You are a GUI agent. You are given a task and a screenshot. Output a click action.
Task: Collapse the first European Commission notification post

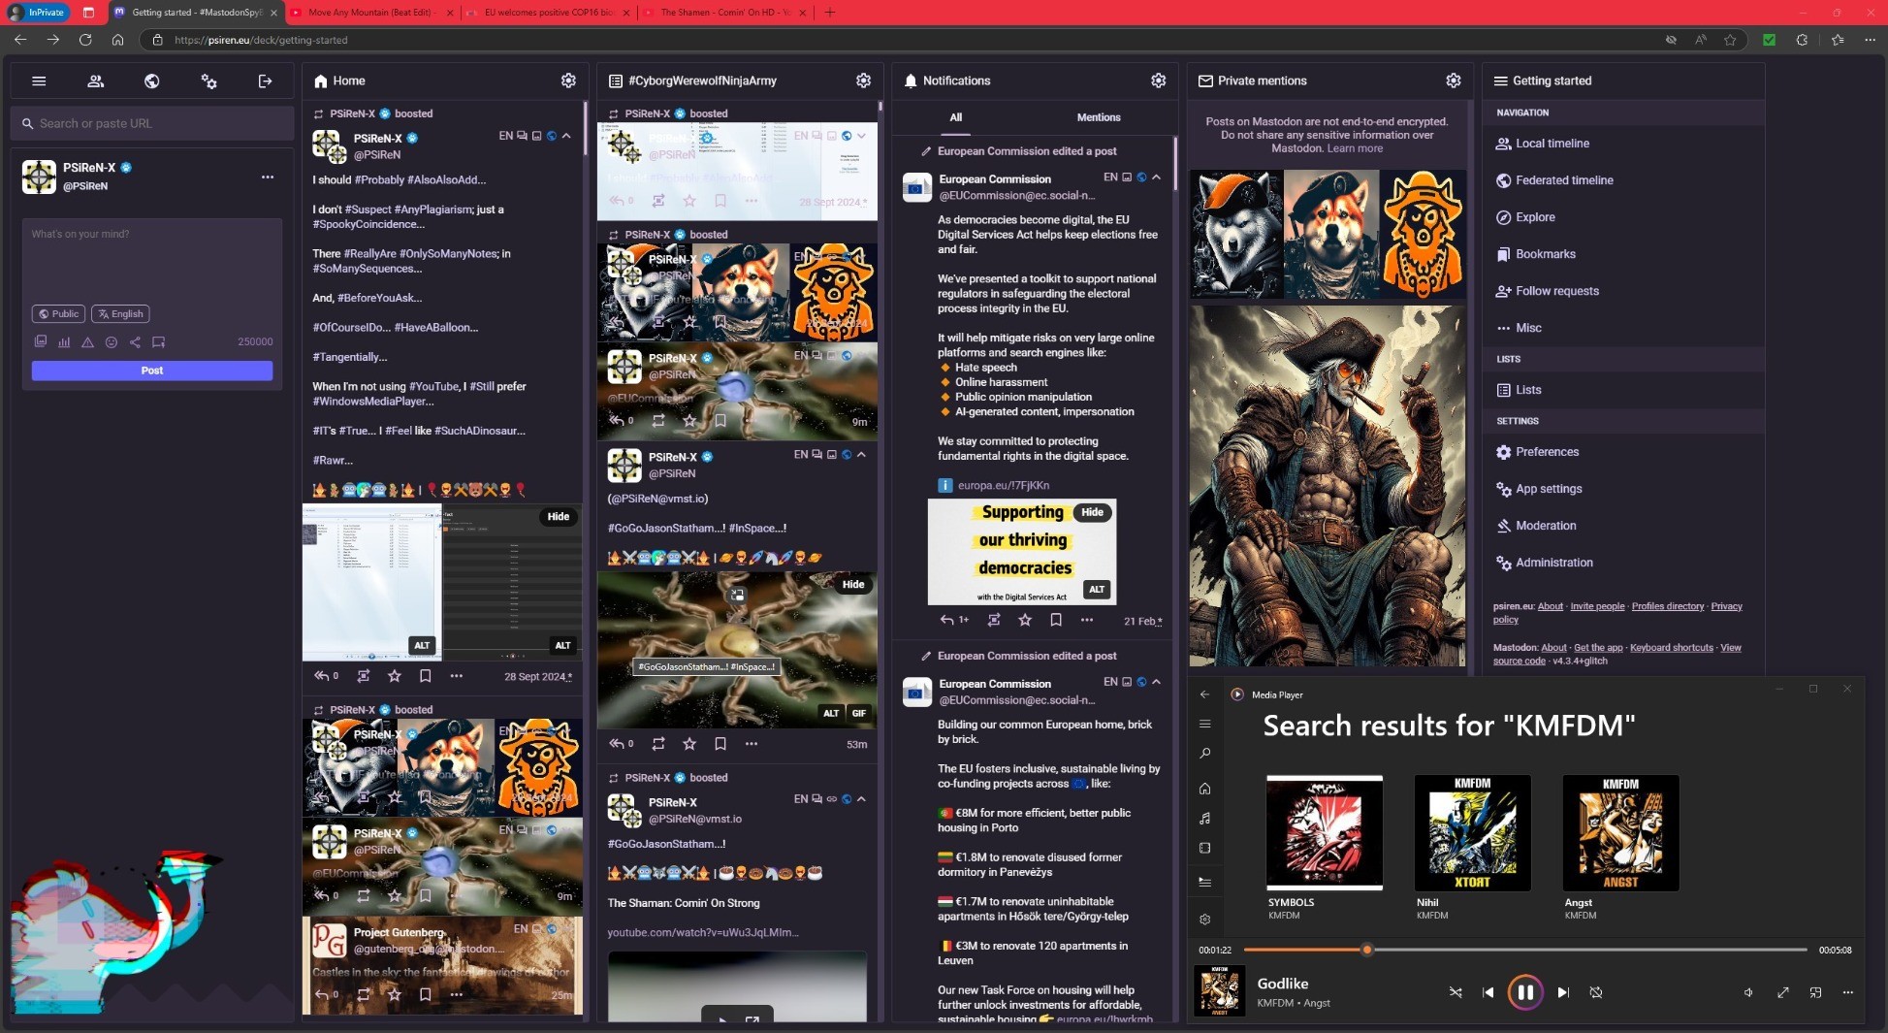tap(1156, 178)
